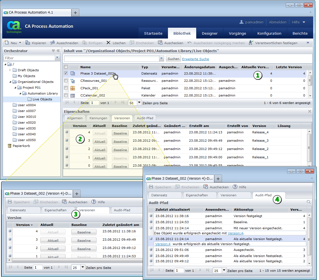Viewport: 319px width, 280px height.
Task: Click the magnifier icon in Audit-Pfad panel
Action: pyautogui.click(x=309, y=202)
